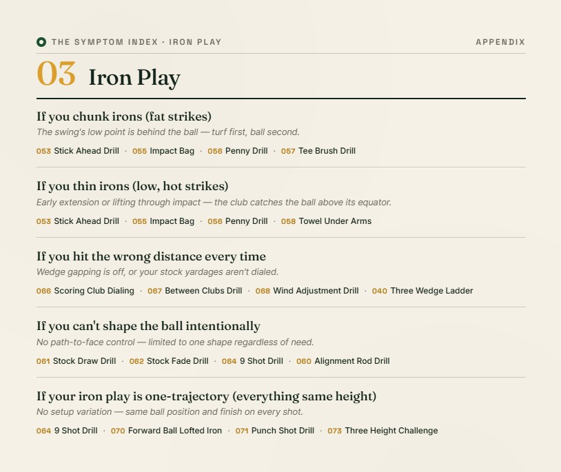Open 064 9 Shot Drill under one-trajectory
This screenshot has width=561, height=472.
pos(67,431)
